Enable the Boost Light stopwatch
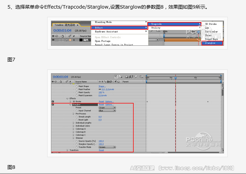Viewport: 246px width, 174px height. 77,120
